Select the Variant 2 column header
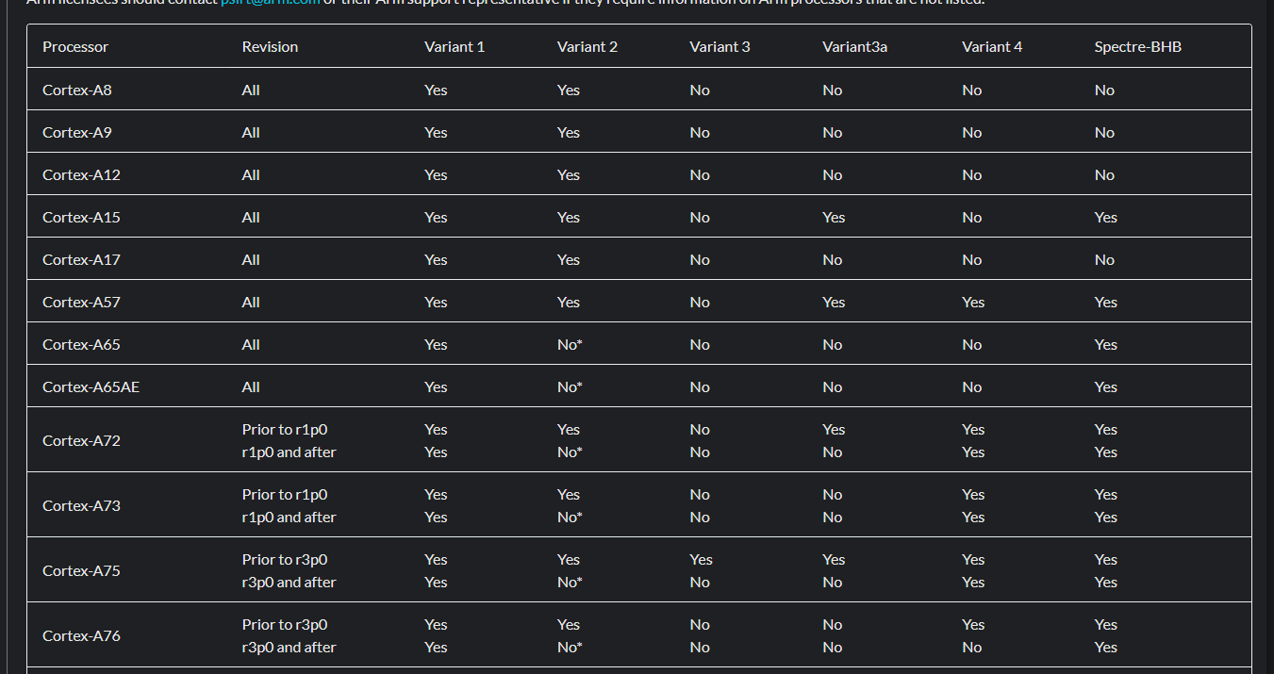 (587, 46)
